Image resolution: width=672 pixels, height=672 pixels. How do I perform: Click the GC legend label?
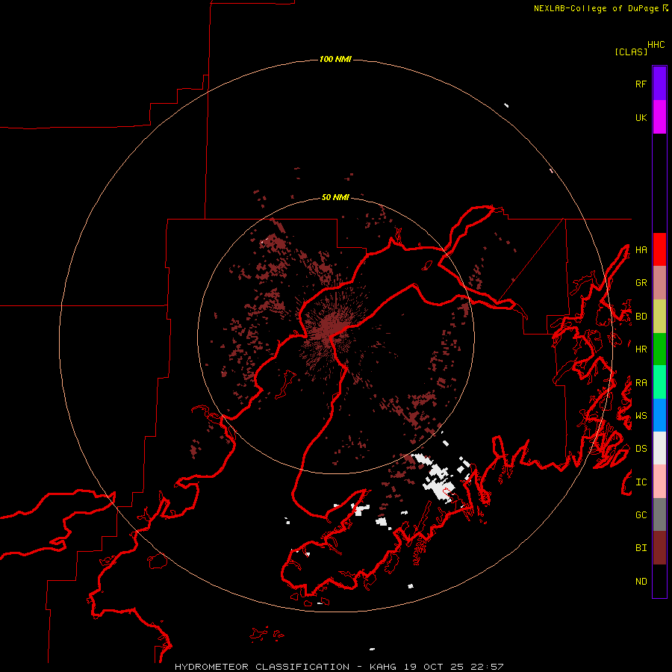[641, 515]
